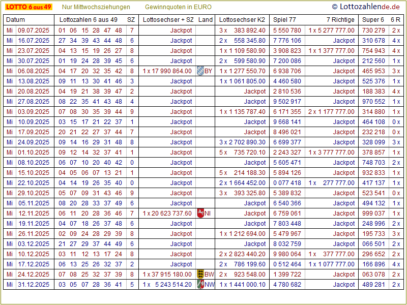Click the Baden-Württemberg flag icon next to BW
This screenshot has width=407, height=305.
(200, 274)
